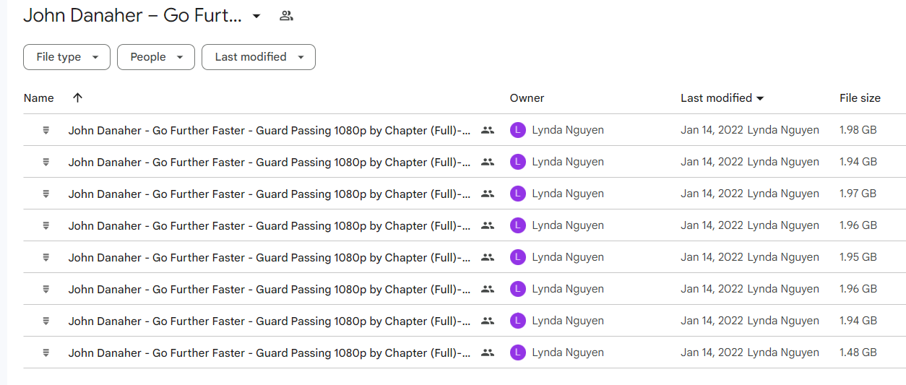The width and height of the screenshot is (906, 385).
Task: Click the 1.98 GB file size
Action: tap(858, 131)
